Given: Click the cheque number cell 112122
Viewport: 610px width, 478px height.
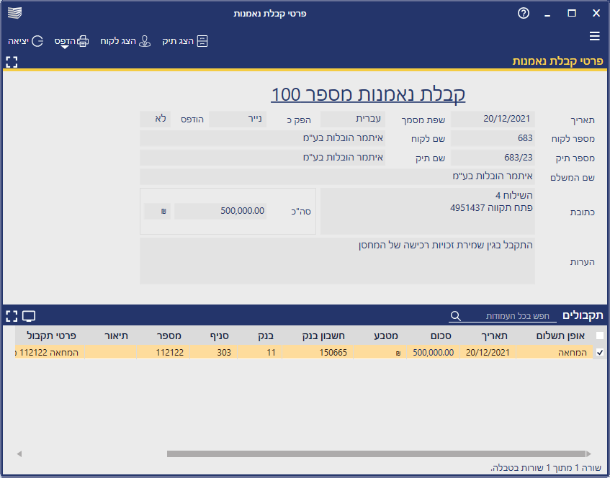Looking at the screenshot, I should pos(163,352).
